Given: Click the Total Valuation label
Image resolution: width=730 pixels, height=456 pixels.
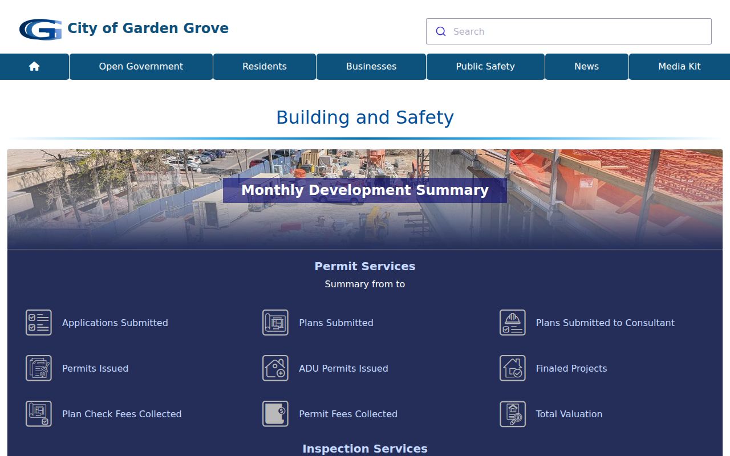Looking at the screenshot, I should point(569,414).
